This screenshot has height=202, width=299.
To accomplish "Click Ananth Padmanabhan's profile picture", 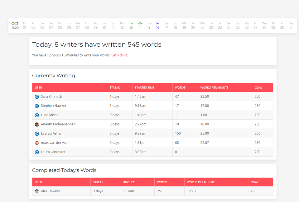I will [x=36, y=124].
